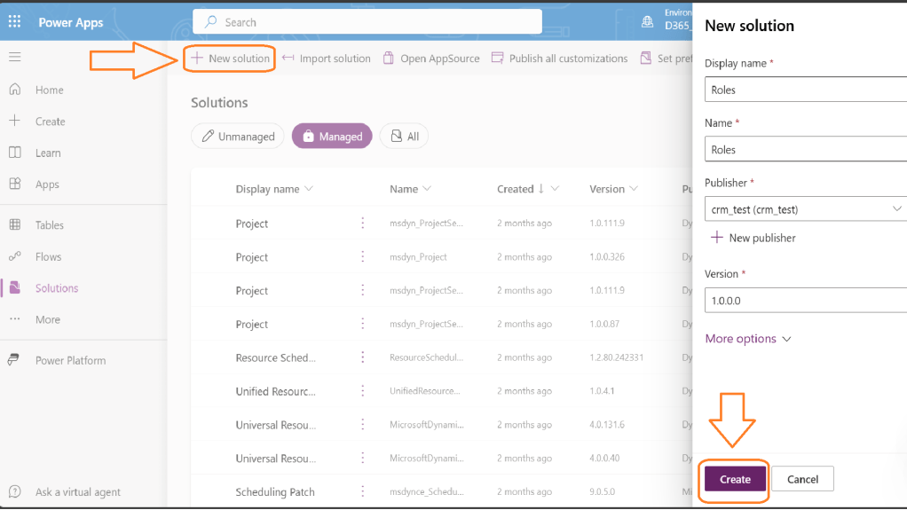This screenshot has height=510, width=907.
Task: Click the Name input field
Action: pyautogui.click(x=806, y=149)
